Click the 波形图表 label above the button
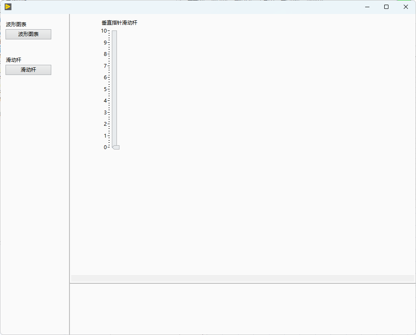The width and height of the screenshot is (416, 335). (16, 25)
